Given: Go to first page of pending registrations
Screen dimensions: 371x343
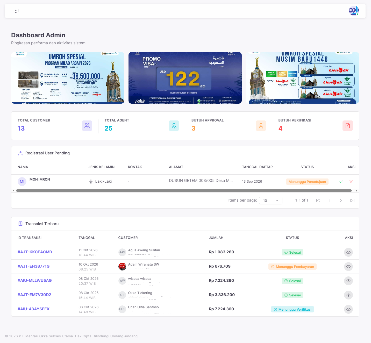Looking at the screenshot, I should coord(318,201).
